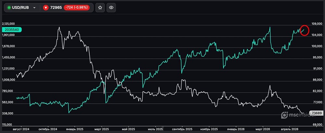Select the сентябрь 2025 time axis label
The height and width of the screenshot is (133, 325).
(182, 129)
